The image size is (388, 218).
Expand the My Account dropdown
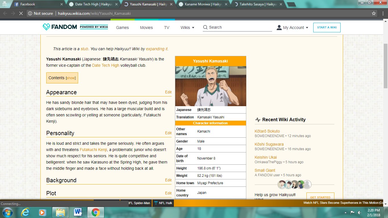(x=293, y=28)
